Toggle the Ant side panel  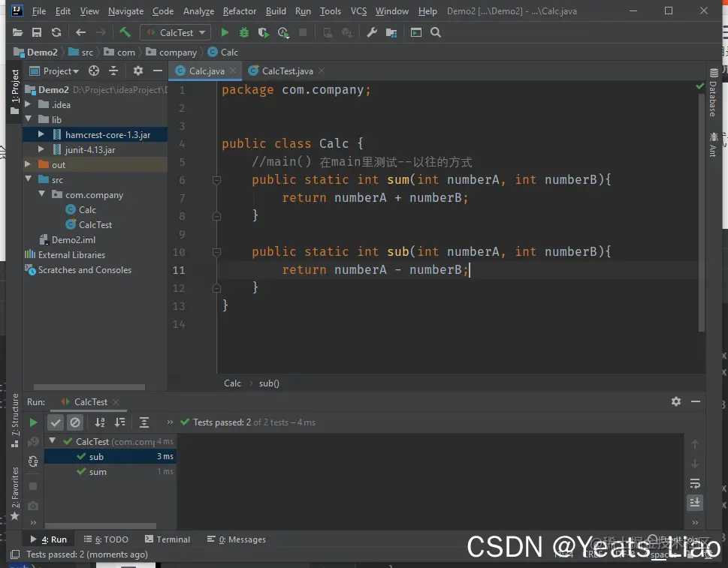pos(714,145)
